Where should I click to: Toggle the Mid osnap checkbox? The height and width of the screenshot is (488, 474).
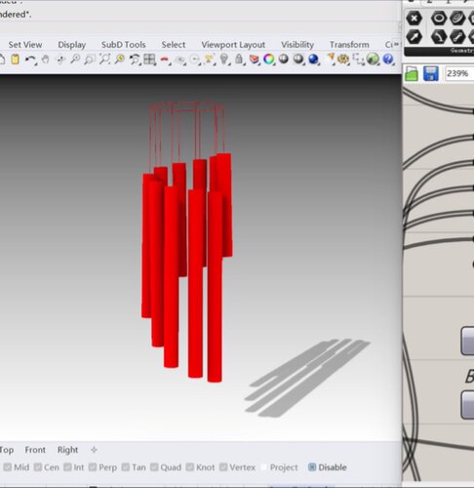point(8,468)
